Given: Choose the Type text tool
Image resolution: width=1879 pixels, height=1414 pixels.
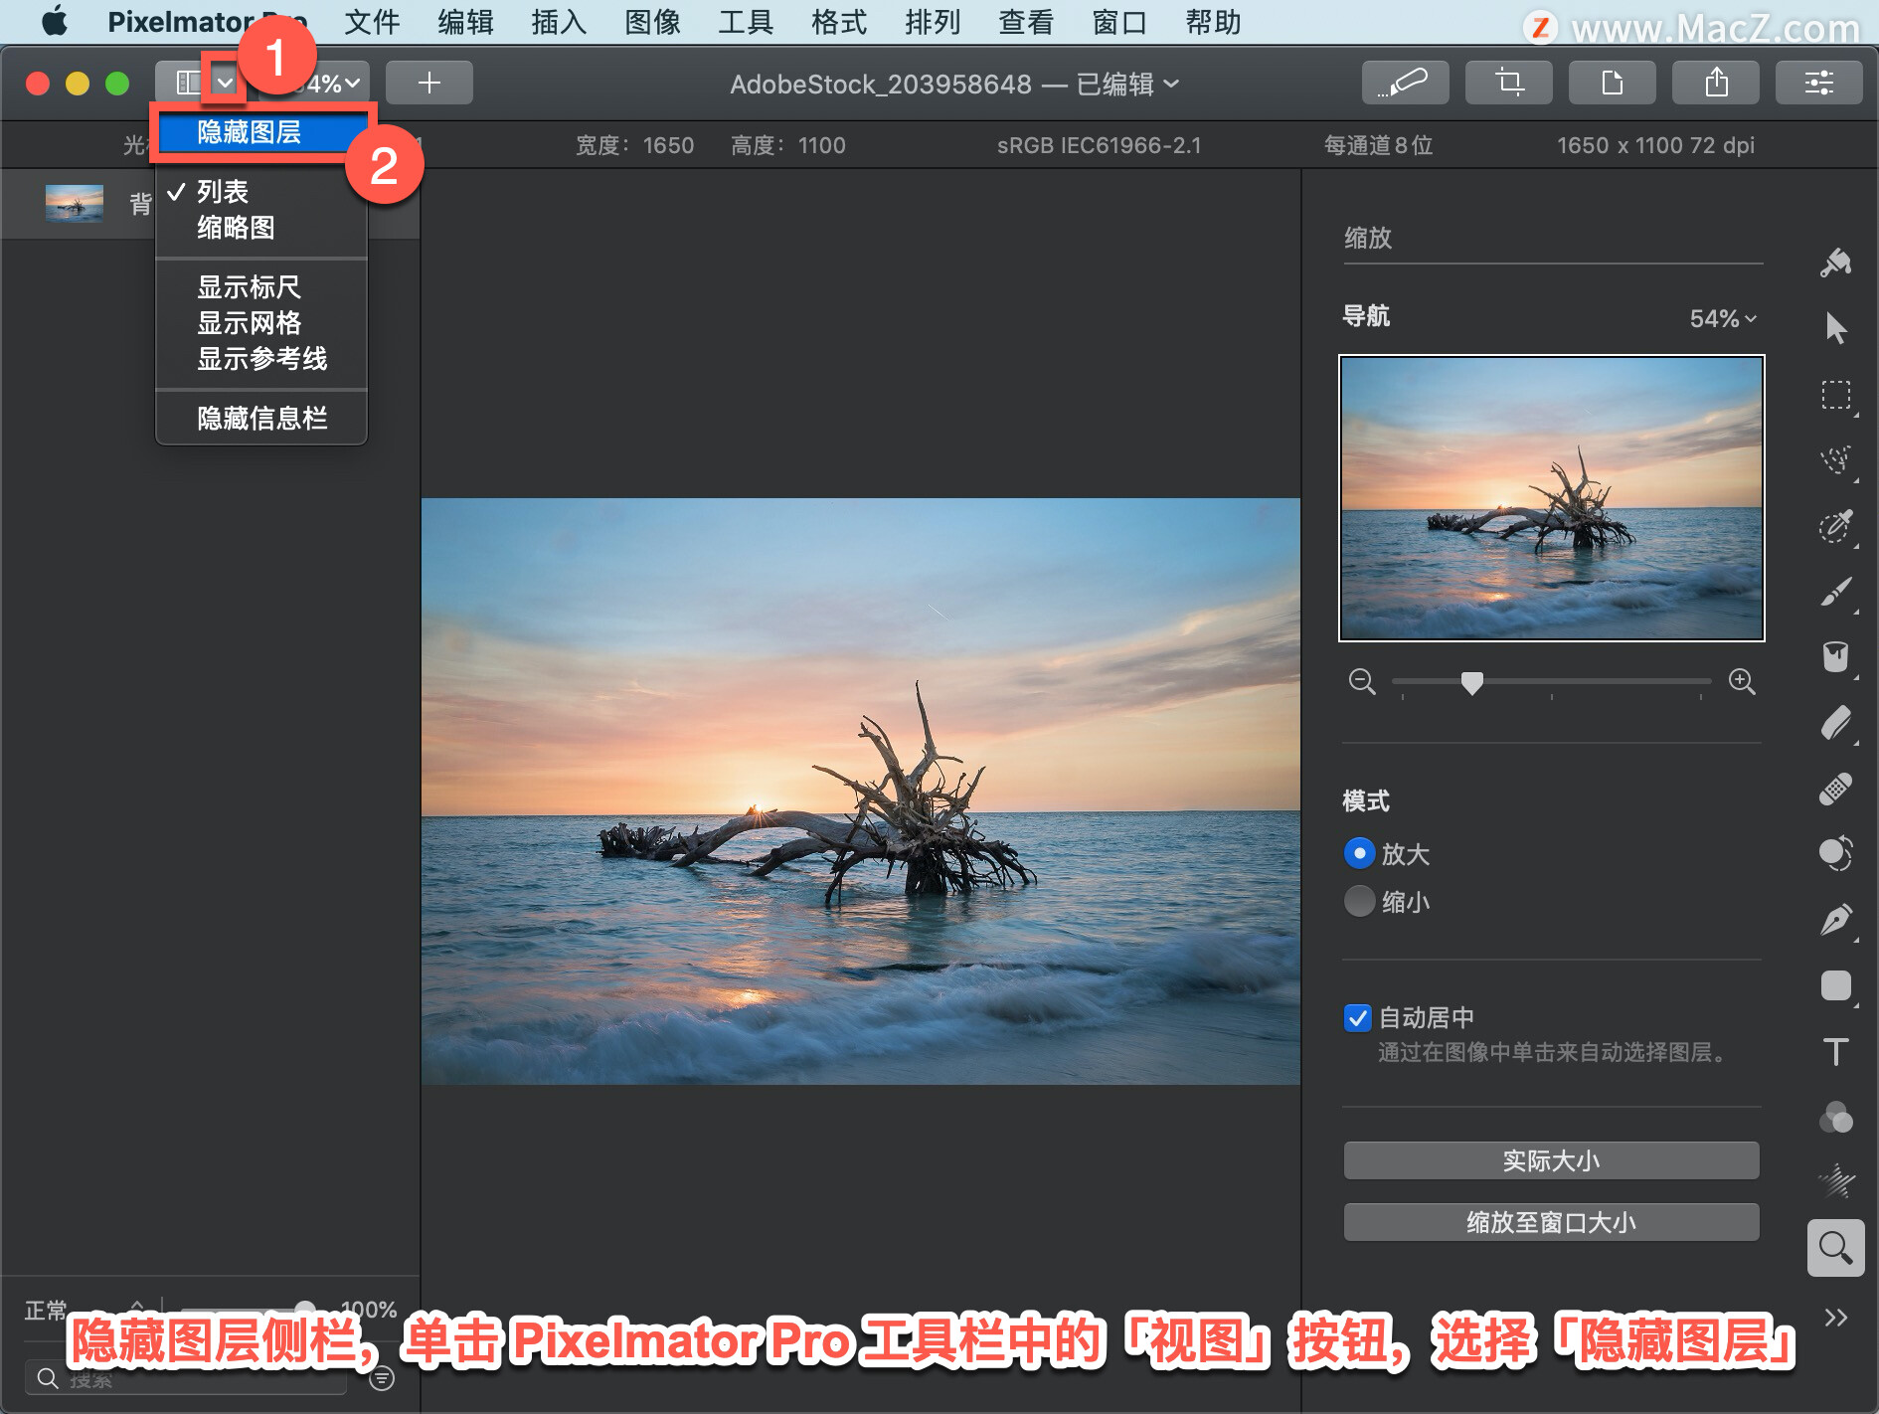Looking at the screenshot, I should (1835, 1051).
